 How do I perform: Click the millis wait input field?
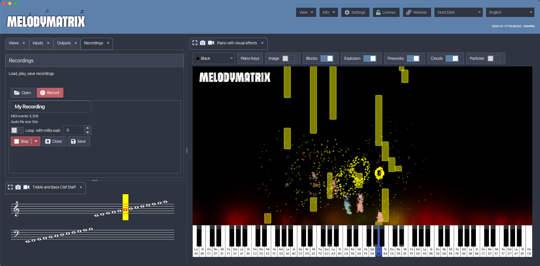coord(74,130)
